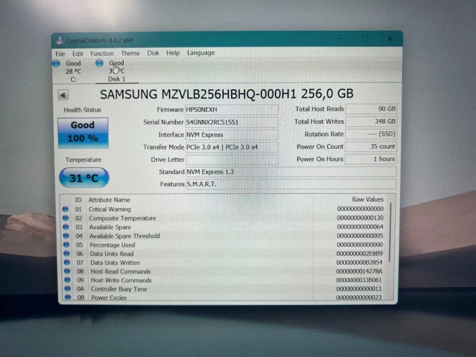Image resolution: width=476 pixels, height=357 pixels.
Task: Select the Critical Warning attribute name
Action: click(x=110, y=209)
